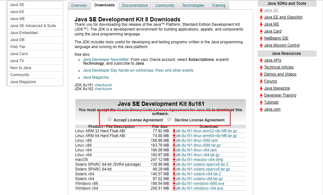Select Java SE in the left sidebar menu

35,5
